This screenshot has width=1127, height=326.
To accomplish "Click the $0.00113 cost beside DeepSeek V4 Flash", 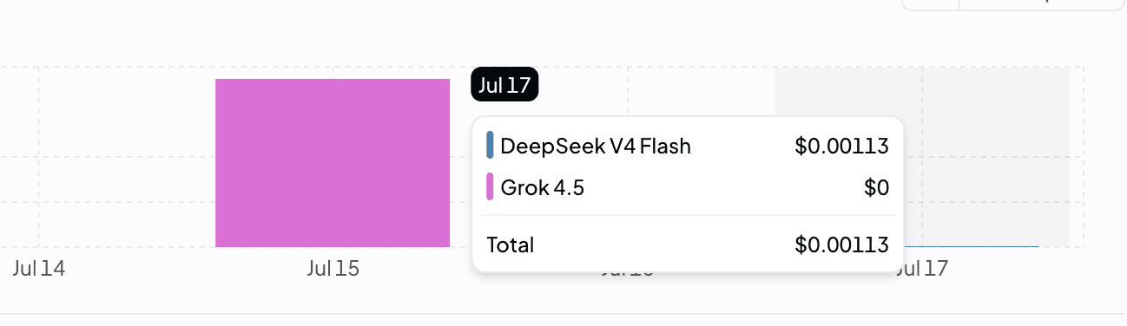I will coord(841,146).
